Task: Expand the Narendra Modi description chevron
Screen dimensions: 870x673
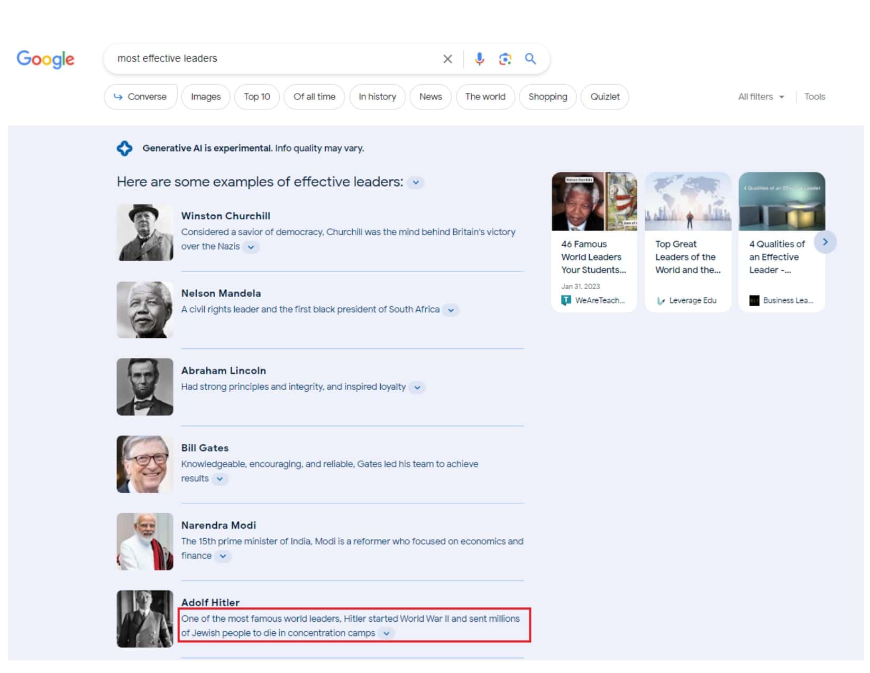Action: click(223, 556)
